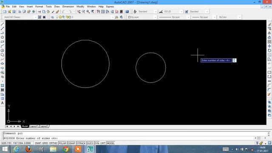Click the Match Properties brush icon

coord(58,11)
